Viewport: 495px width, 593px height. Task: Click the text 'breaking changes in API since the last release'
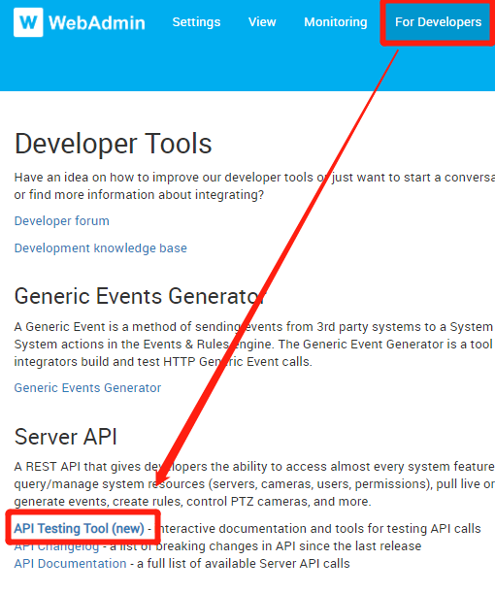pyautogui.click(x=288, y=546)
